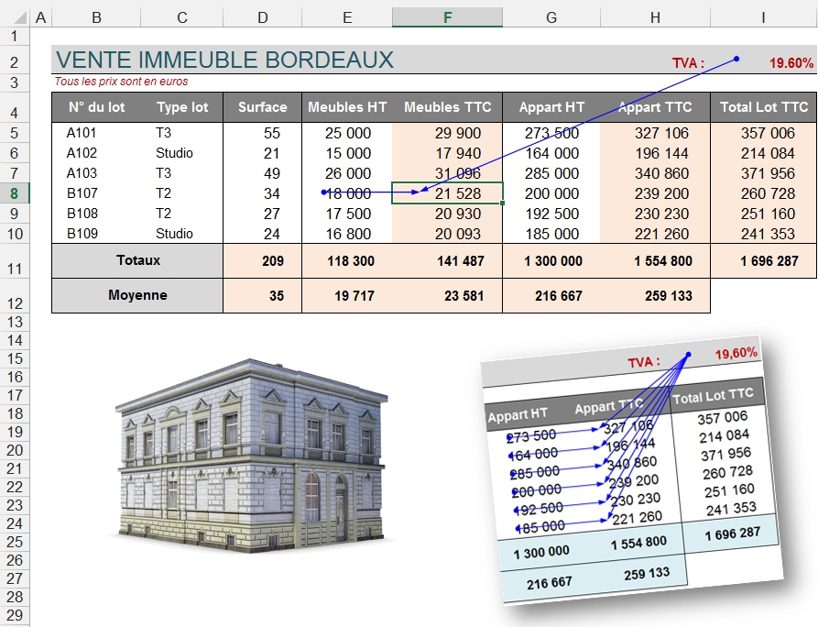Image resolution: width=818 pixels, height=627 pixels.
Task: Click the Surface value 55 cell
Action: coord(271,133)
